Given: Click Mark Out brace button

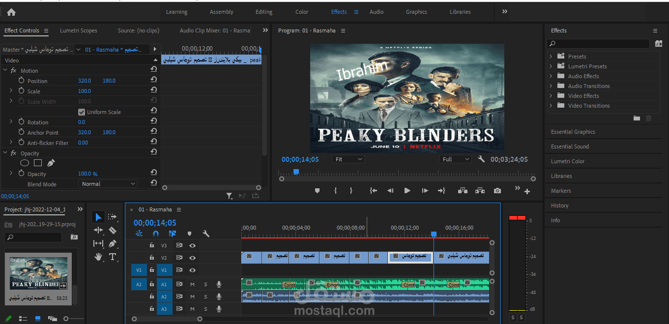Looking at the screenshot, I should 351,191.
